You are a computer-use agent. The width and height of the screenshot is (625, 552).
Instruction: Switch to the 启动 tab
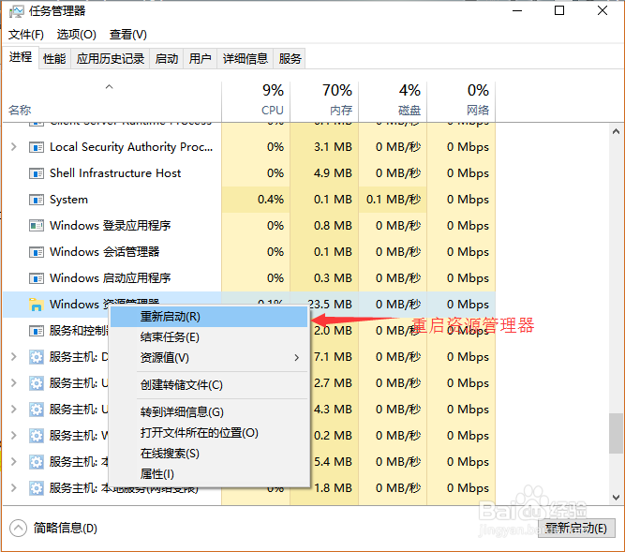167,59
